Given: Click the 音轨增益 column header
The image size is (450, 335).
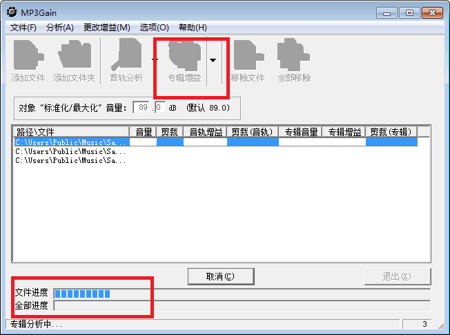Looking at the screenshot, I should pyautogui.click(x=205, y=132).
